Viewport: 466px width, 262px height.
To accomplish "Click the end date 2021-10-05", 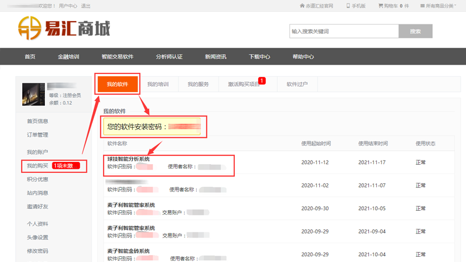I will click(372, 208).
